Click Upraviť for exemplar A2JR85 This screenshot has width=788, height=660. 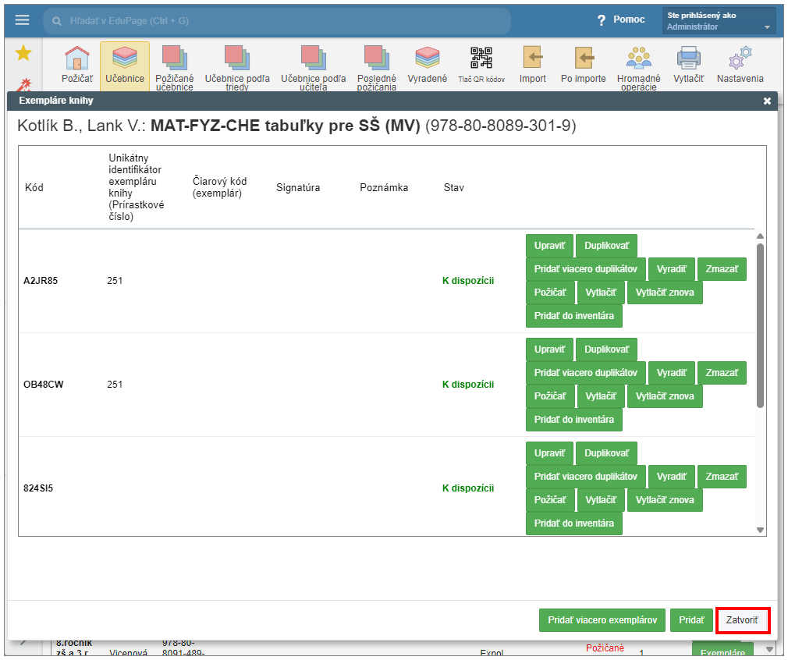549,246
